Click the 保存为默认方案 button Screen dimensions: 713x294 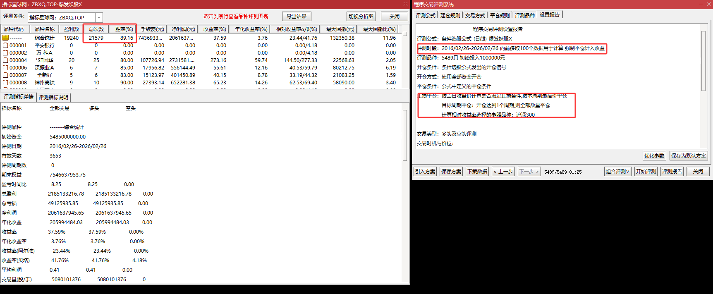(689, 156)
